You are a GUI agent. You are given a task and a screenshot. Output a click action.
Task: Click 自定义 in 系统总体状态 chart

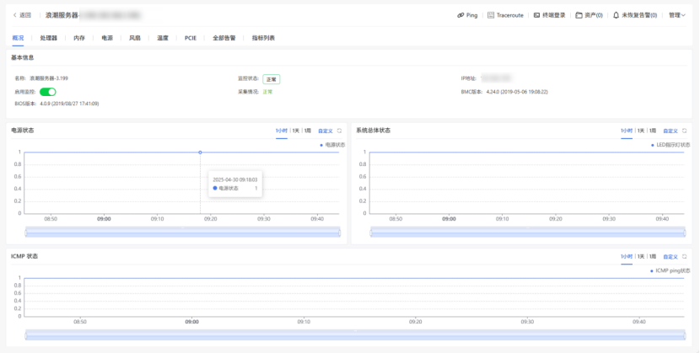pyautogui.click(x=670, y=131)
